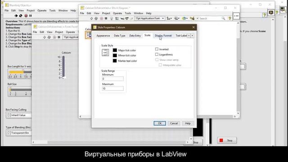Click Step Over icon in Block Diagram
Screen dimensions: 288x162
click(x=127, y=18)
